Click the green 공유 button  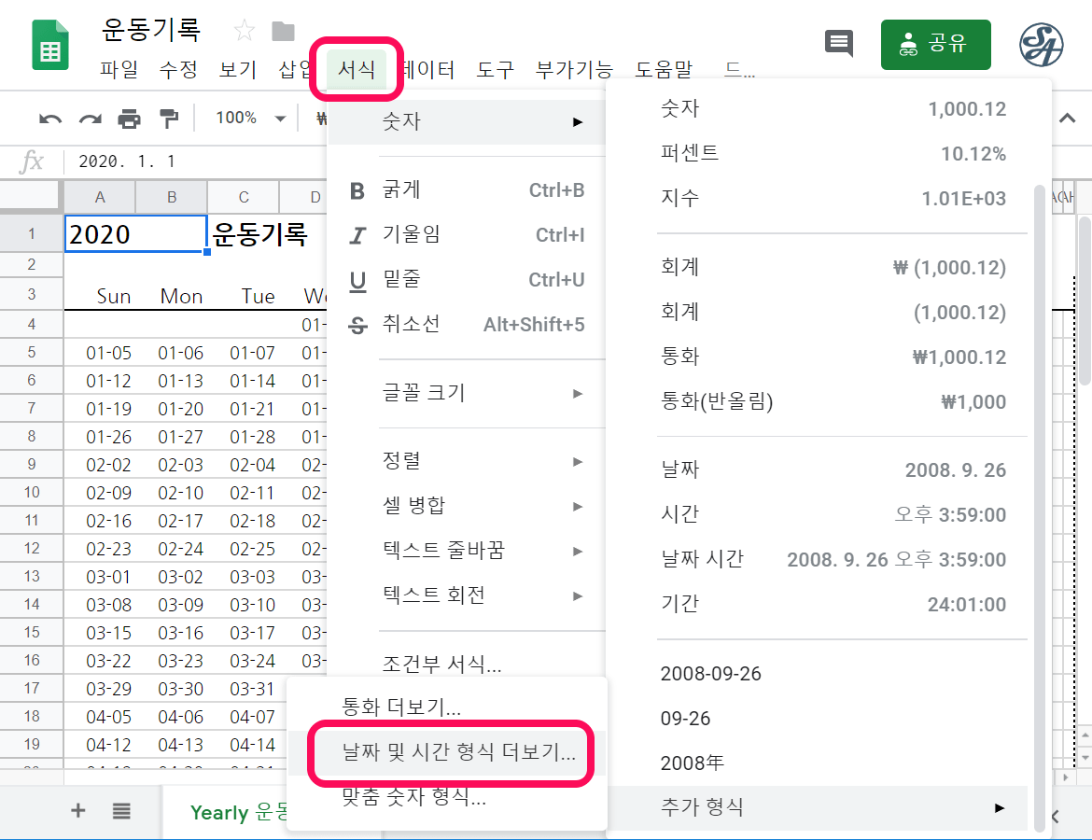point(935,44)
